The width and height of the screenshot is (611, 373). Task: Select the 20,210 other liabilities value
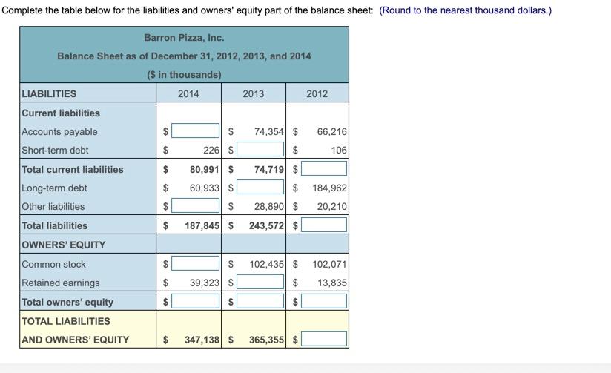pyautogui.click(x=331, y=207)
